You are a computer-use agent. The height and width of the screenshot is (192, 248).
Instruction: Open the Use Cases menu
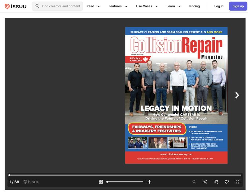pos(144,6)
